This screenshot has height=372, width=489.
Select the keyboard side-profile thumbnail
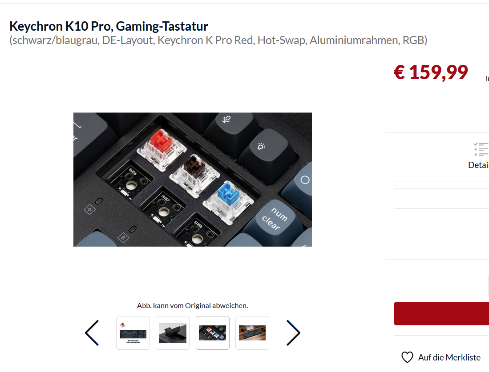pos(173,333)
